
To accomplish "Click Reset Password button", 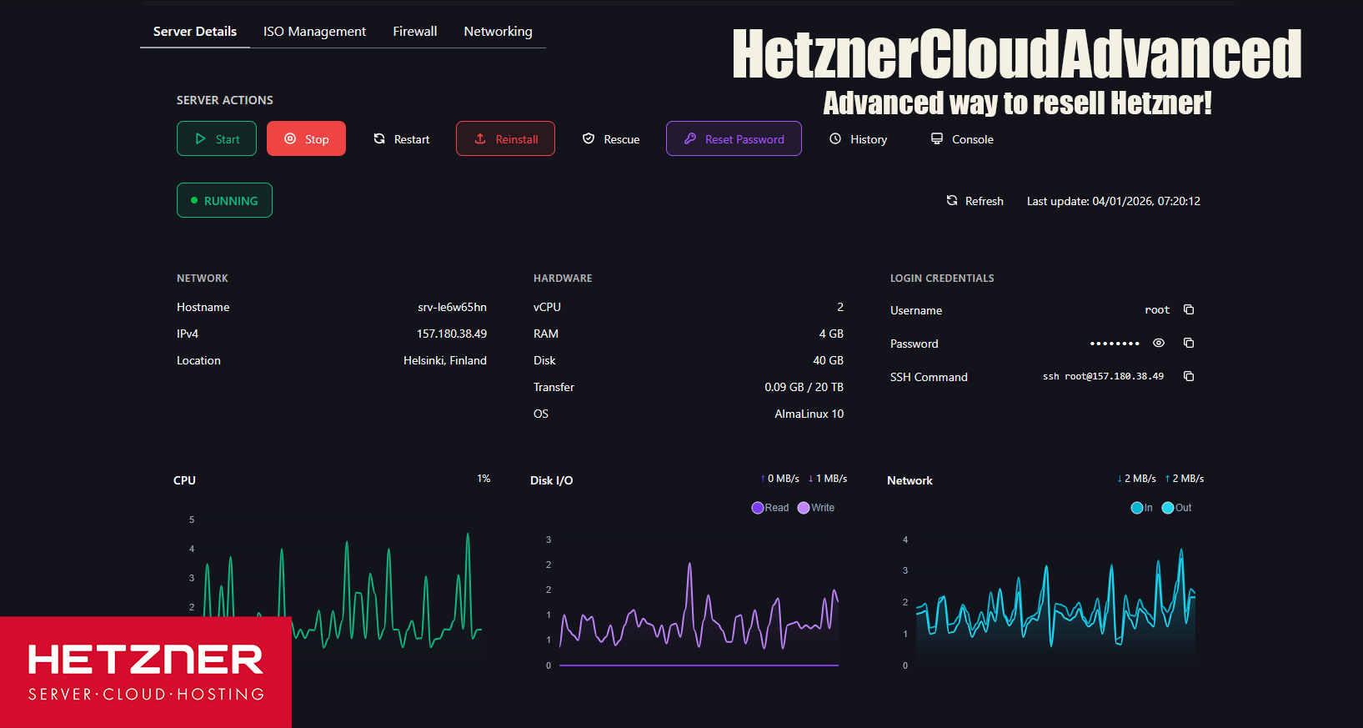I will pos(734,138).
